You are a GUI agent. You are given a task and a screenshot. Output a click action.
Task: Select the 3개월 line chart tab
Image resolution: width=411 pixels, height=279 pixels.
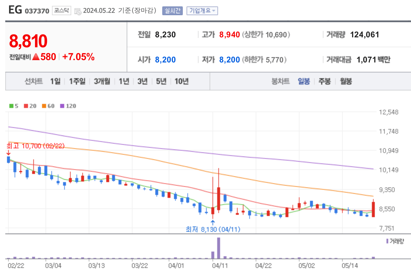102,81
